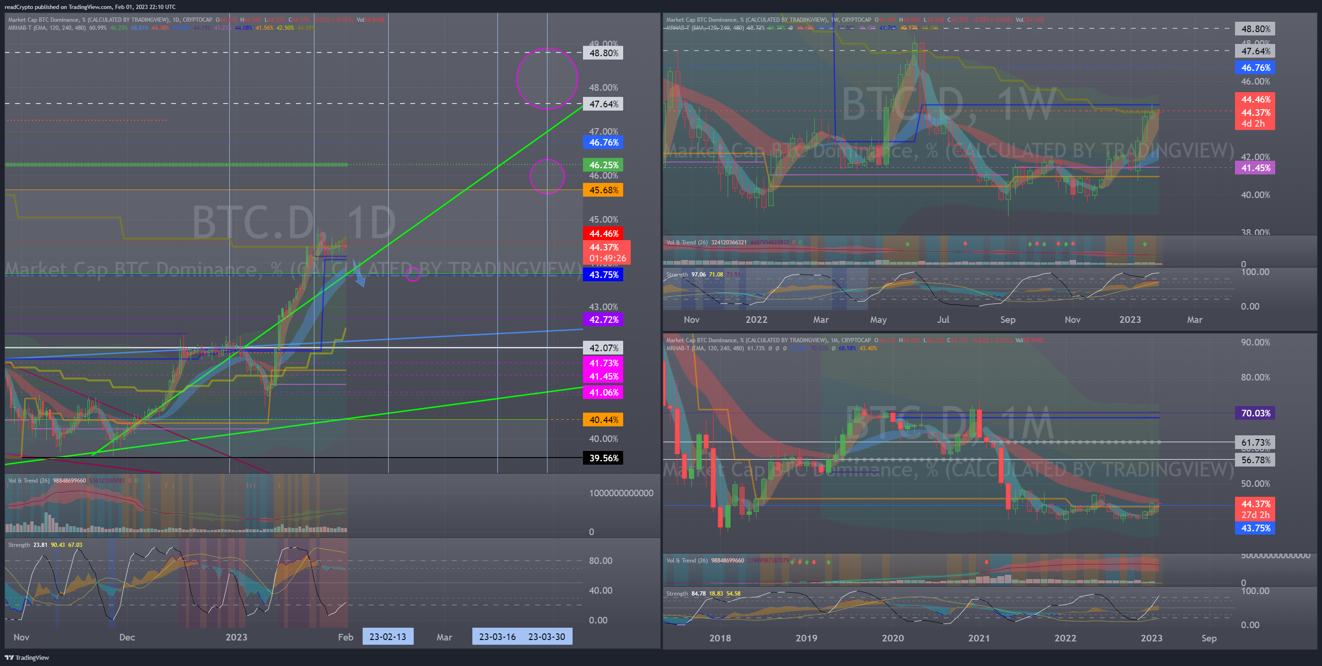Click the purple 42.72% price label
The image size is (1322, 666).
click(x=603, y=319)
